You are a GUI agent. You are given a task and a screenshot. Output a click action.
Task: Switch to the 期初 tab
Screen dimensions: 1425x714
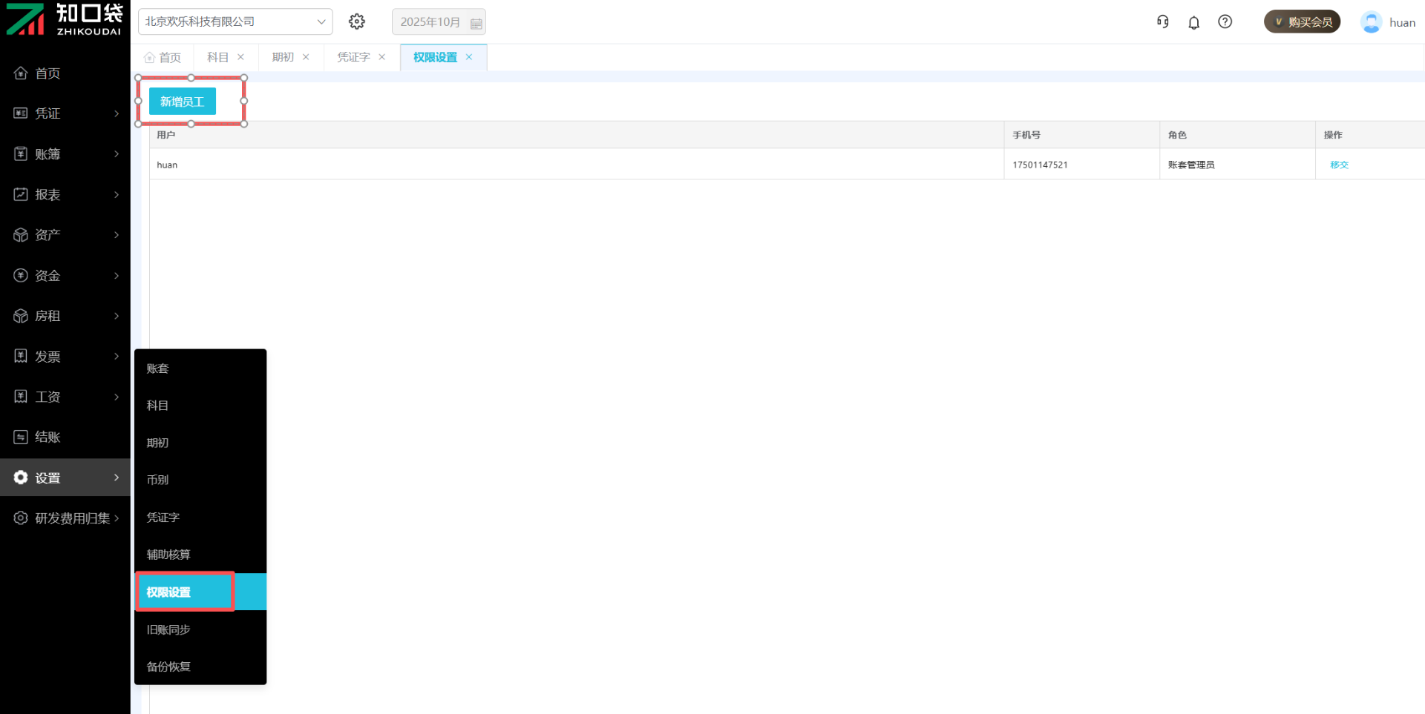pyautogui.click(x=283, y=57)
